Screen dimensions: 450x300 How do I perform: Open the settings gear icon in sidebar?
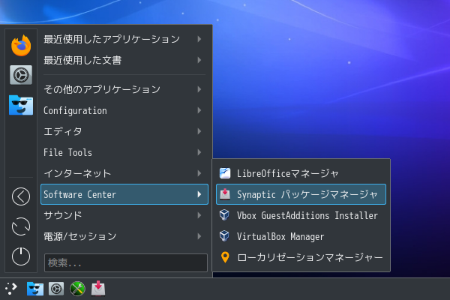pyautogui.click(x=21, y=75)
